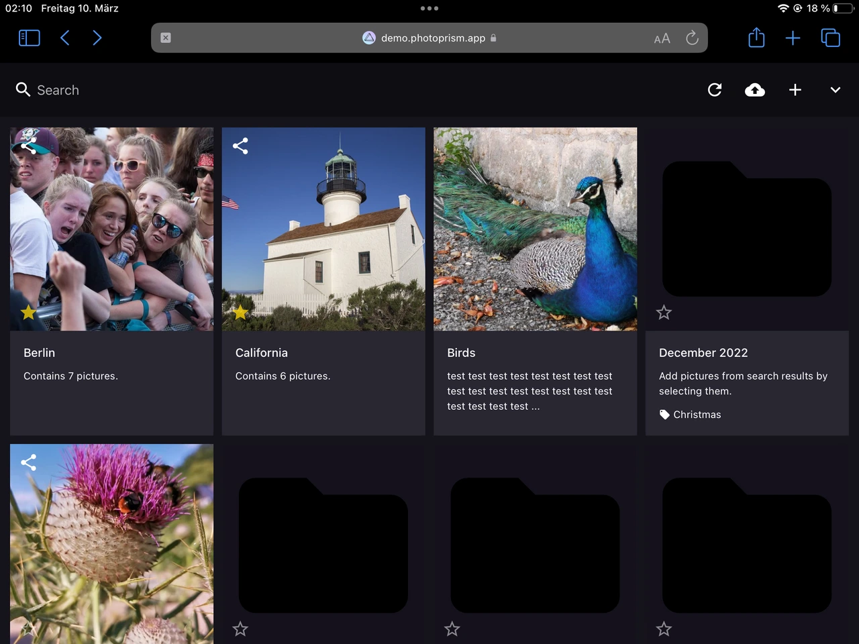This screenshot has height=644, width=859.
Task: Open the empty folder album directly below California
Action: pyautogui.click(x=323, y=544)
